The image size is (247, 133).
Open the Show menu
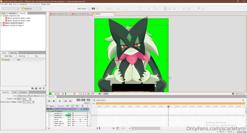coord(10,4)
